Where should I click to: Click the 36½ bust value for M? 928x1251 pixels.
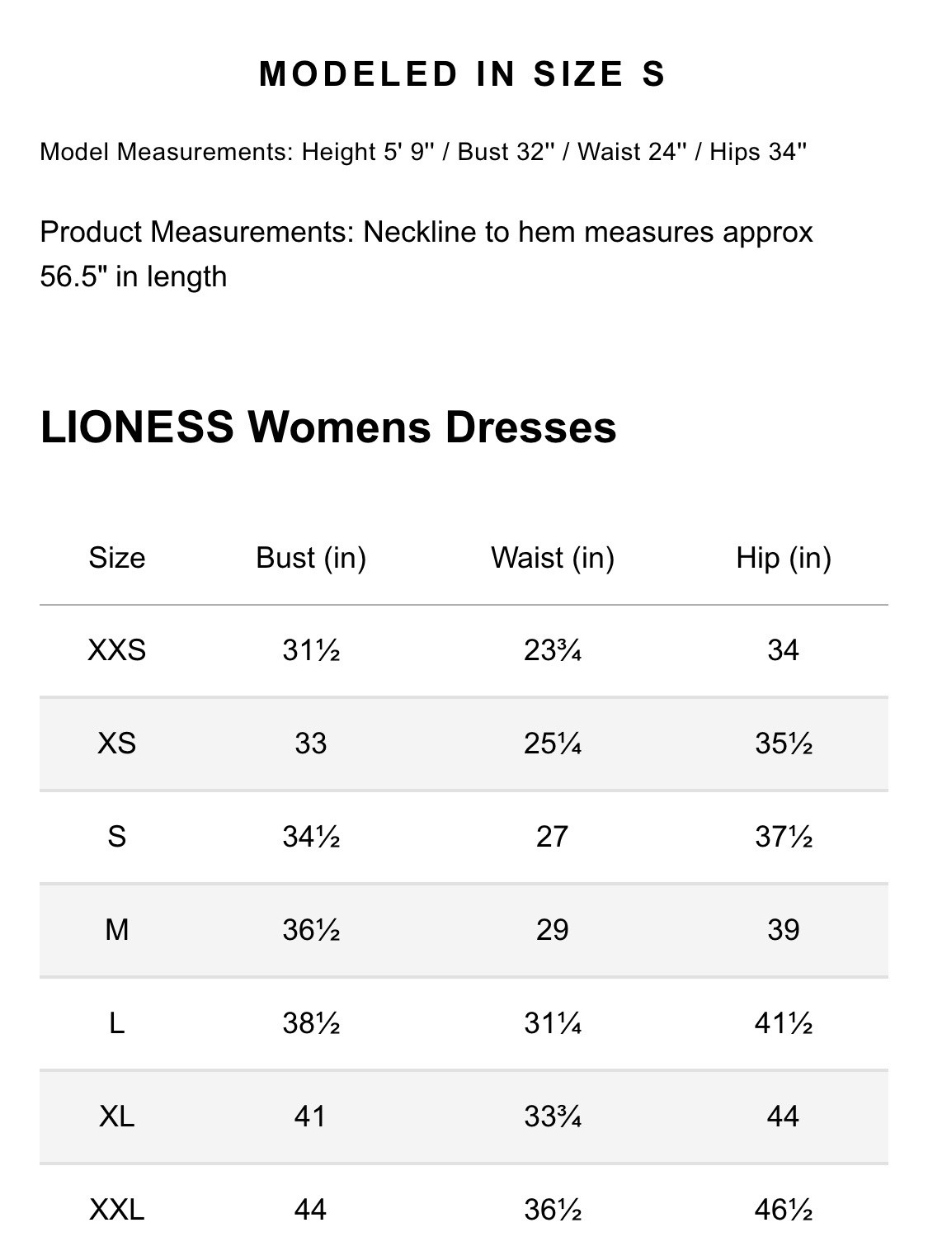coord(311,930)
